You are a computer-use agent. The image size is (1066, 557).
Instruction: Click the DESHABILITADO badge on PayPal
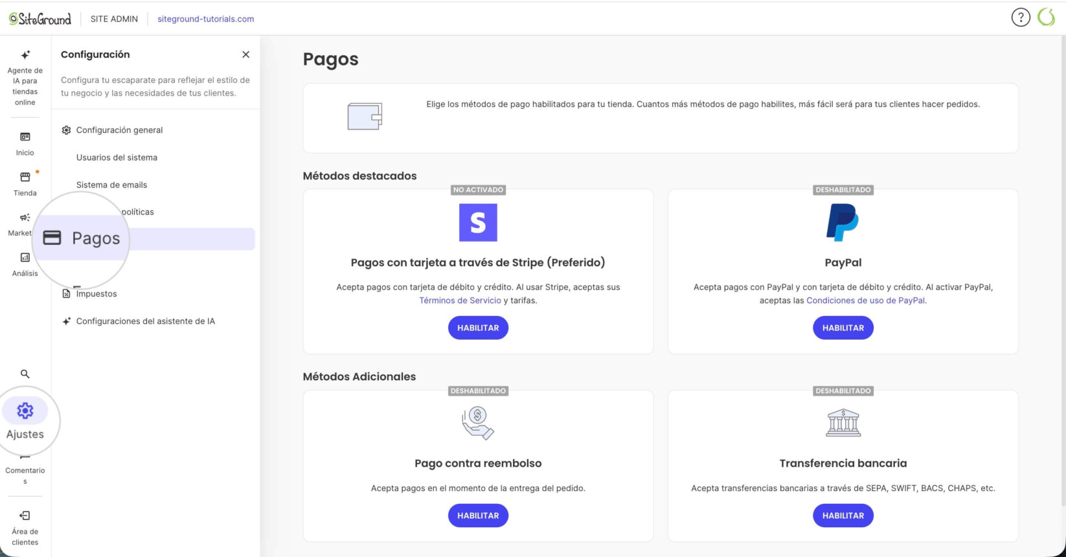843,190
